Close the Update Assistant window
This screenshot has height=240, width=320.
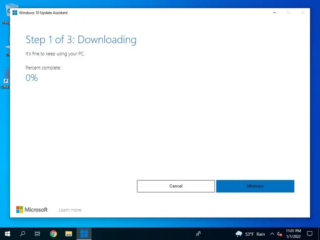click(303, 12)
